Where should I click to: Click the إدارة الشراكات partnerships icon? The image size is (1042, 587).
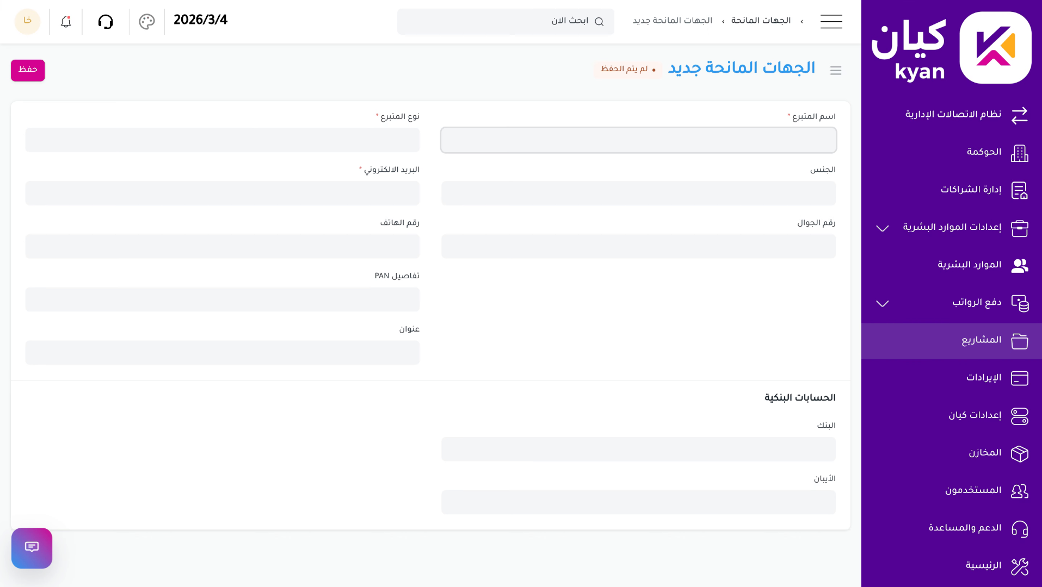[x=1019, y=191]
